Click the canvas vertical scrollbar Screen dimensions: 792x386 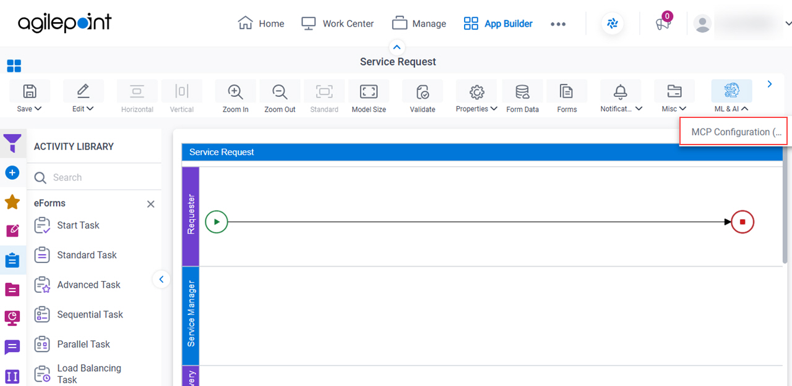(786, 204)
